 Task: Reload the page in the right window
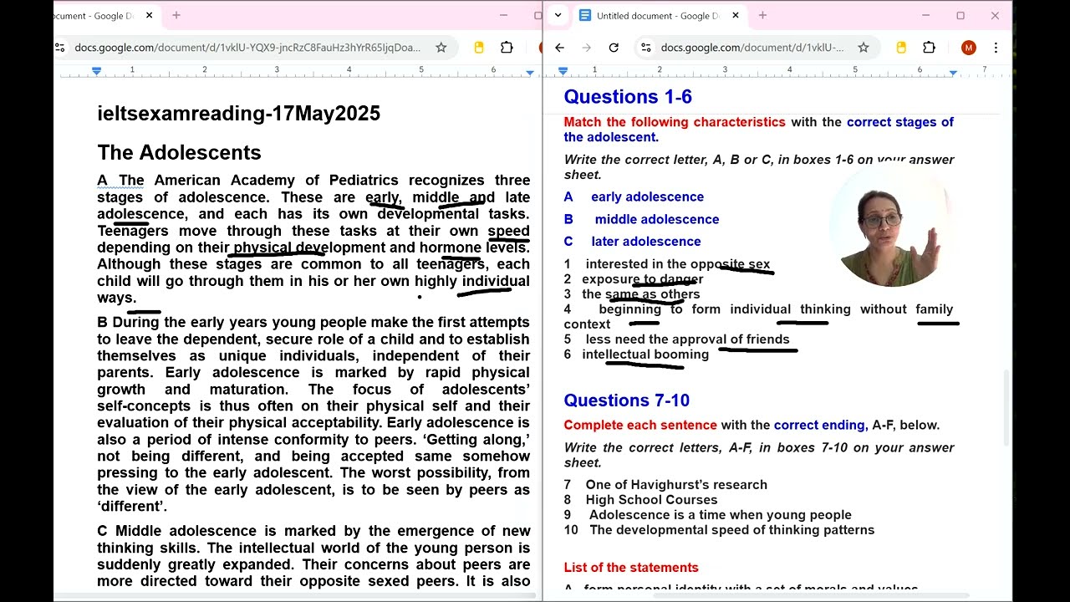coord(614,48)
